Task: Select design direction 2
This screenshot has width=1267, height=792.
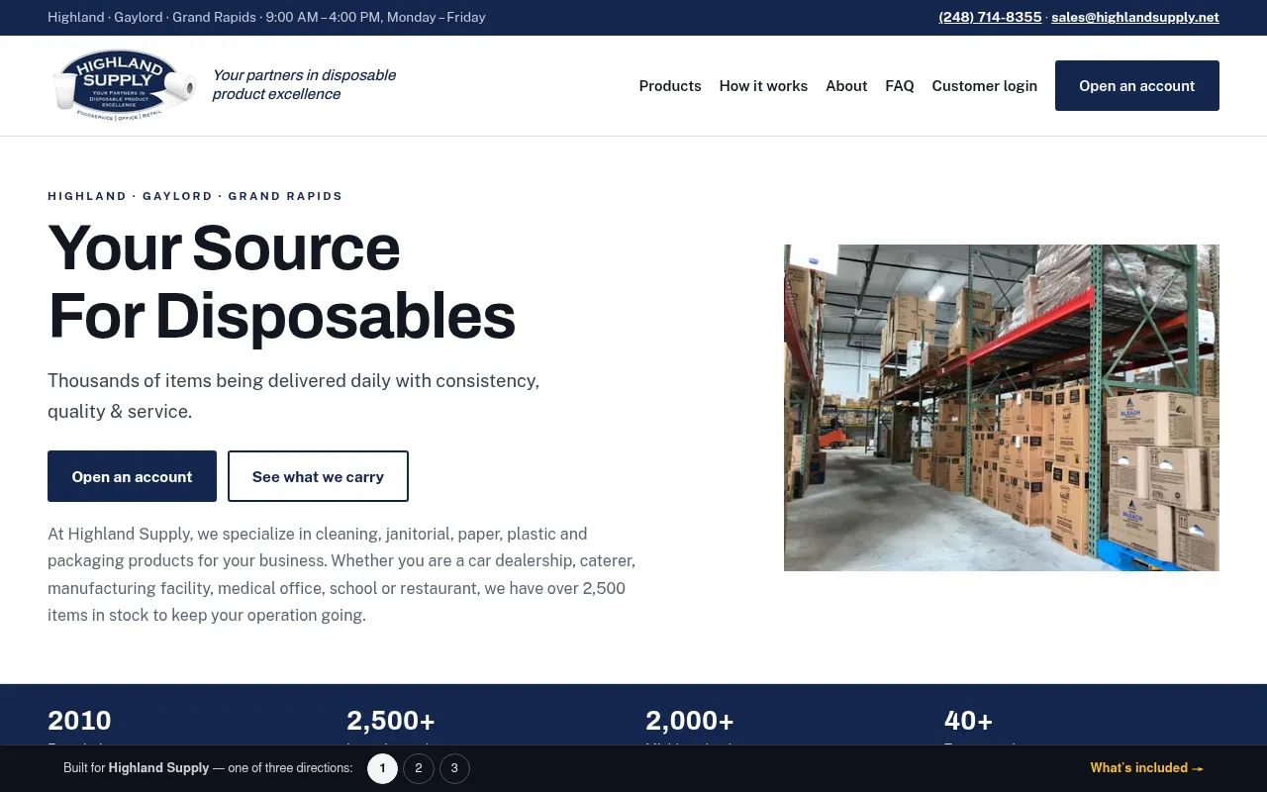Action: pyautogui.click(x=419, y=768)
